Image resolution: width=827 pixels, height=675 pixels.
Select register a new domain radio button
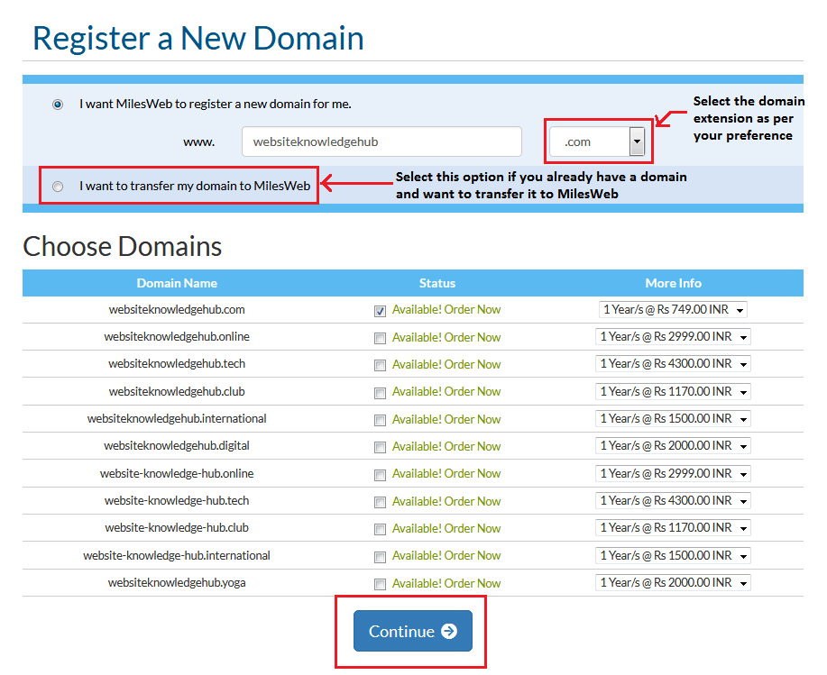tap(58, 105)
